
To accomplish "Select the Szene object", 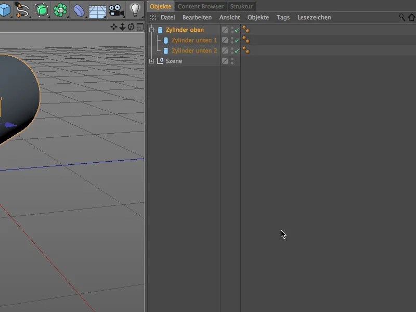I will click(174, 61).
